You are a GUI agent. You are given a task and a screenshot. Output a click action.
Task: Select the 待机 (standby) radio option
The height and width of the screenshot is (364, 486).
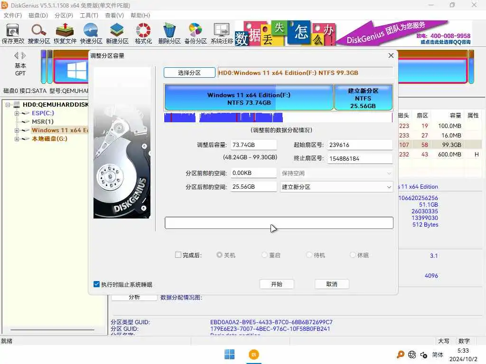tap(309, 255)
